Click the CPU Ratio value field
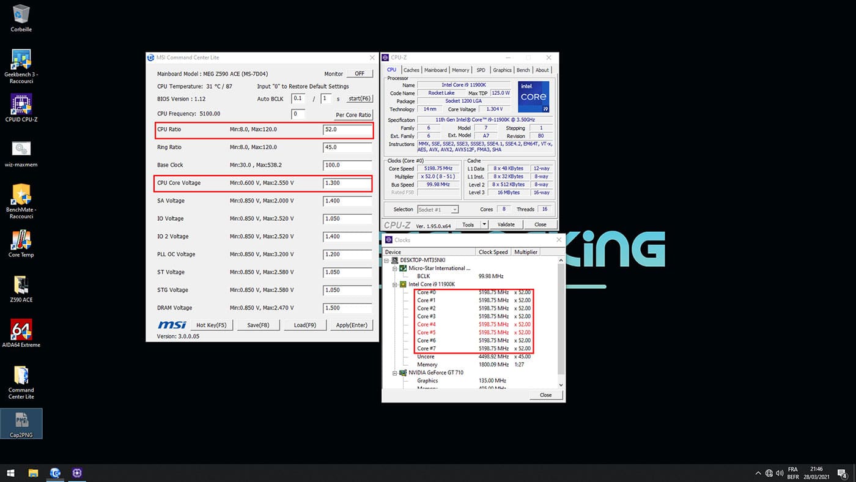This screenshot has width=856, height=482. coord(347,130)
